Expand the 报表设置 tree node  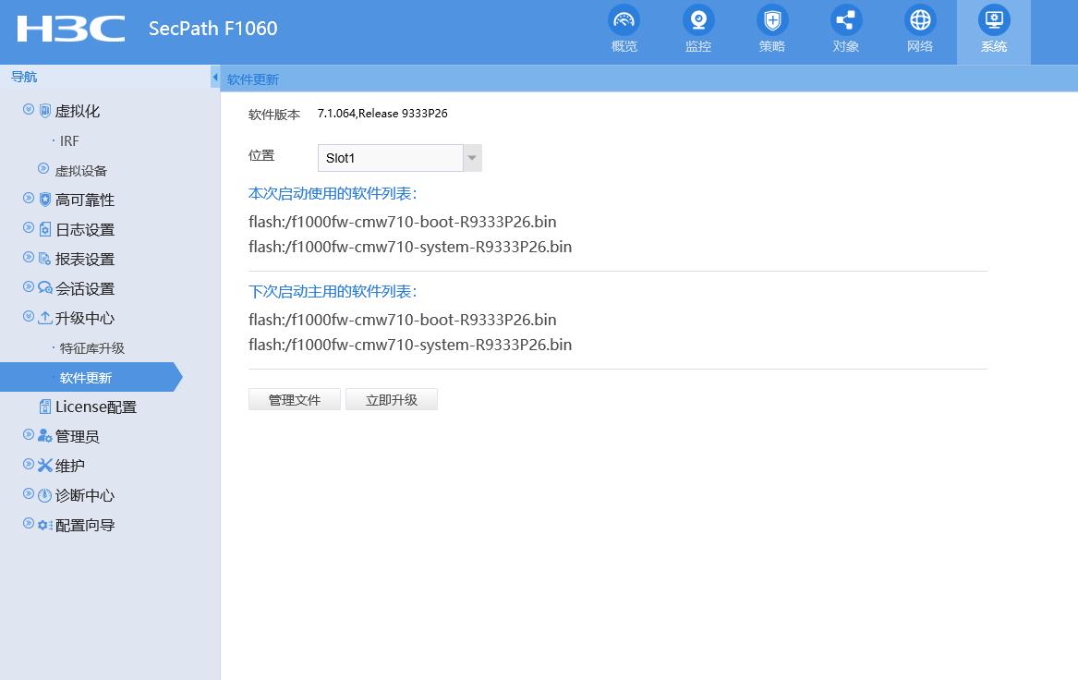pos(29,257)
